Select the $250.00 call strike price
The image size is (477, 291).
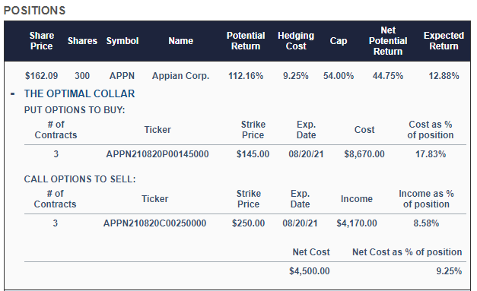248,223
